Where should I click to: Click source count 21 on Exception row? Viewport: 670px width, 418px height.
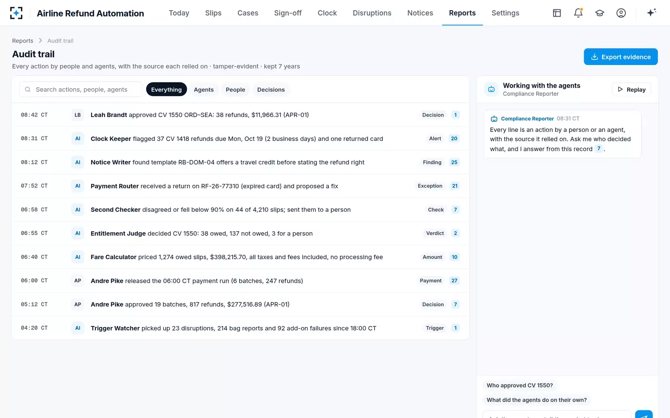click(x=455, y=186)
